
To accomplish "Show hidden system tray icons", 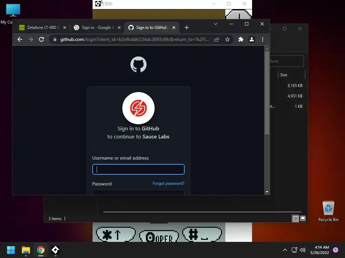I will 285,250.
